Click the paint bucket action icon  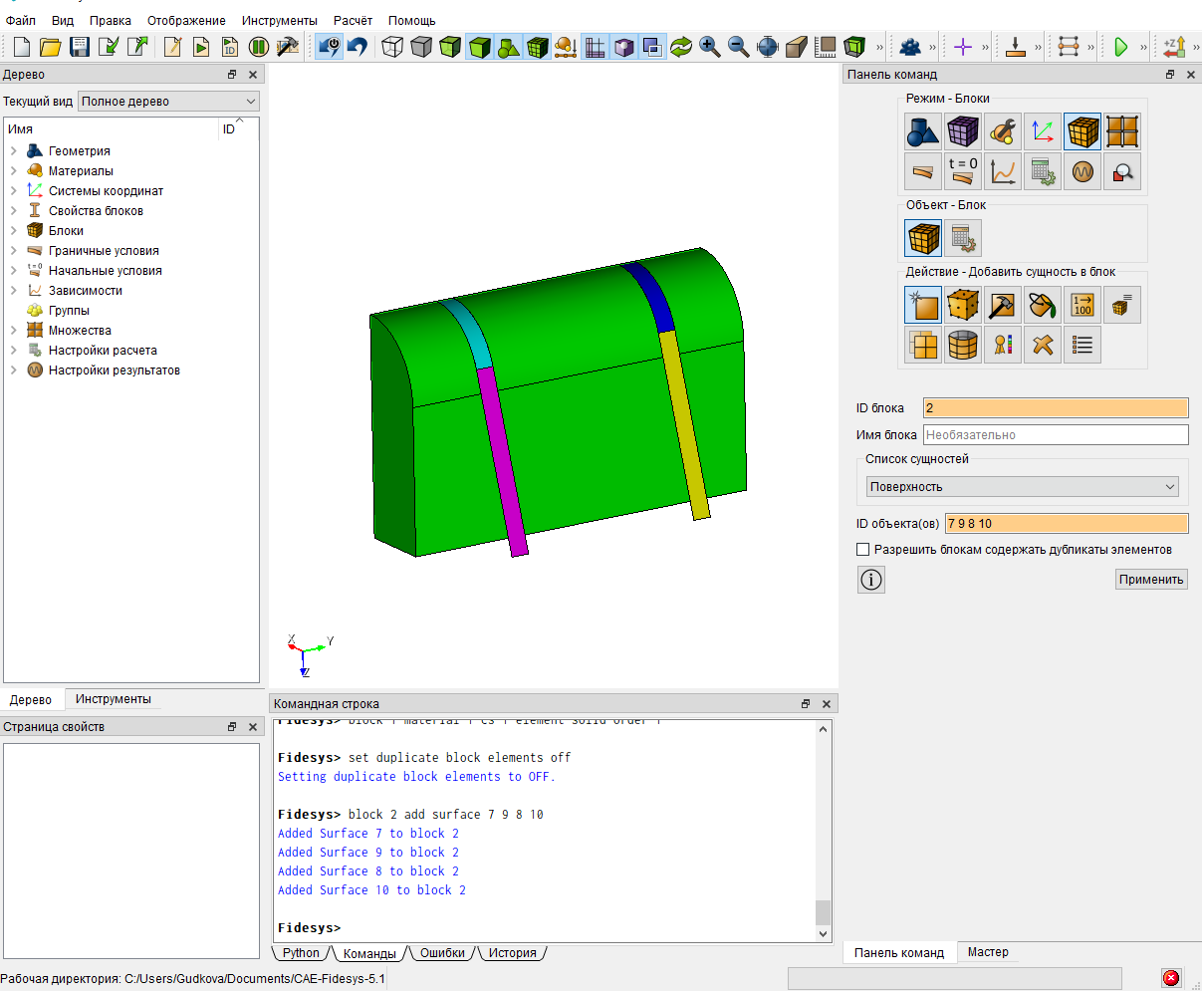(1043, 305)
